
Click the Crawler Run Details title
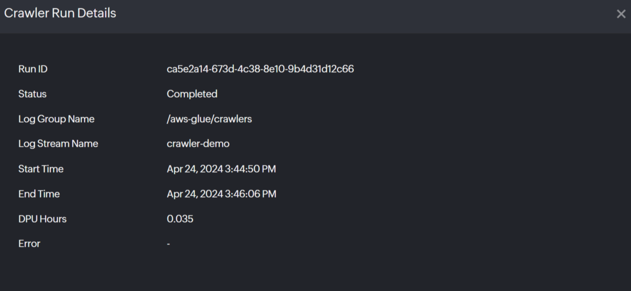click(x=60, y=13)
